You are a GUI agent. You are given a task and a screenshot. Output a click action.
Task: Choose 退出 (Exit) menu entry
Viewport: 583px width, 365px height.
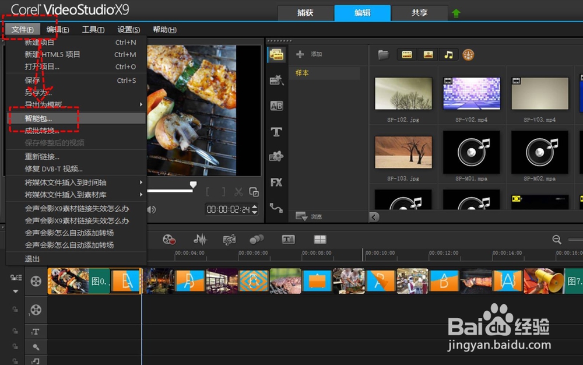(76, 259)
